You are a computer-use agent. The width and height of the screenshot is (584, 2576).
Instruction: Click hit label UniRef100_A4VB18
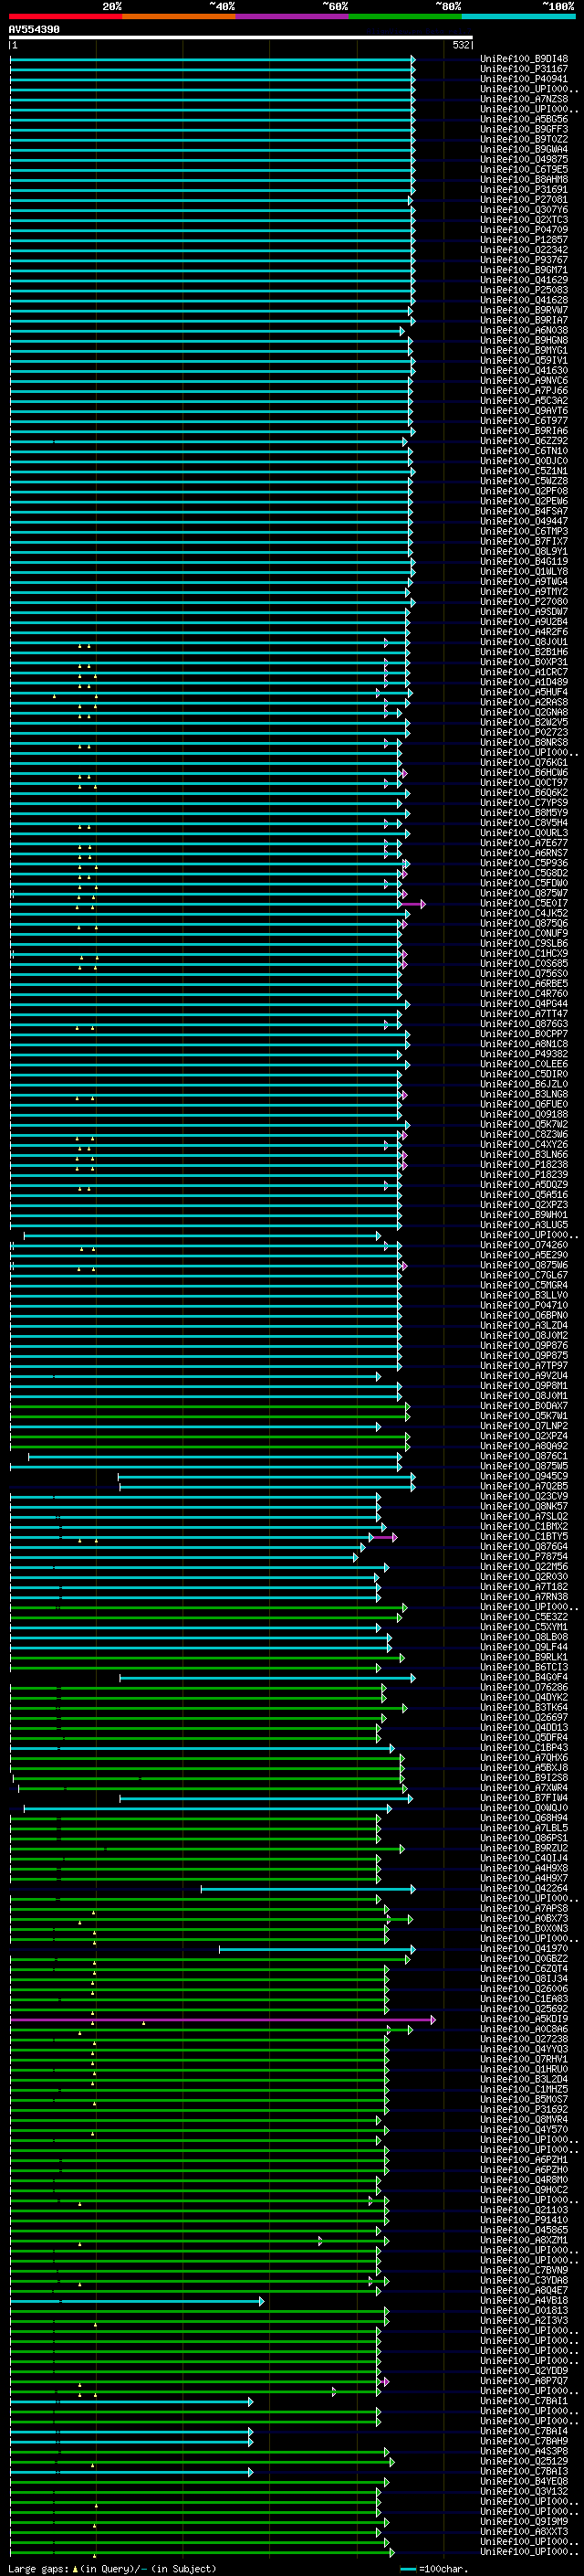(x=524, y=2300)
